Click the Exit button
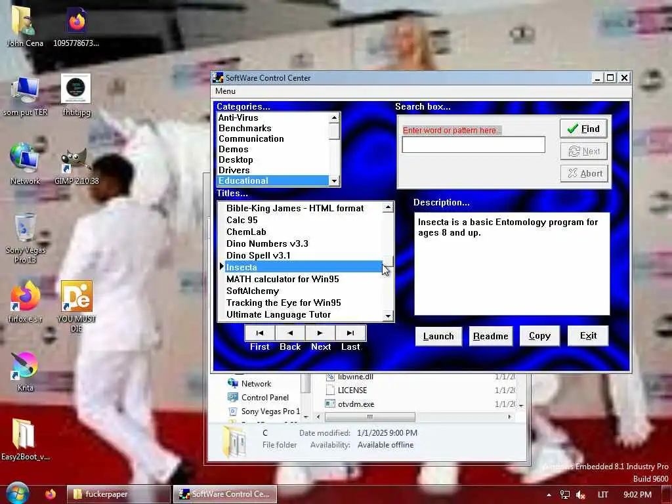The image size is (672, 504). tap(588, 335)
